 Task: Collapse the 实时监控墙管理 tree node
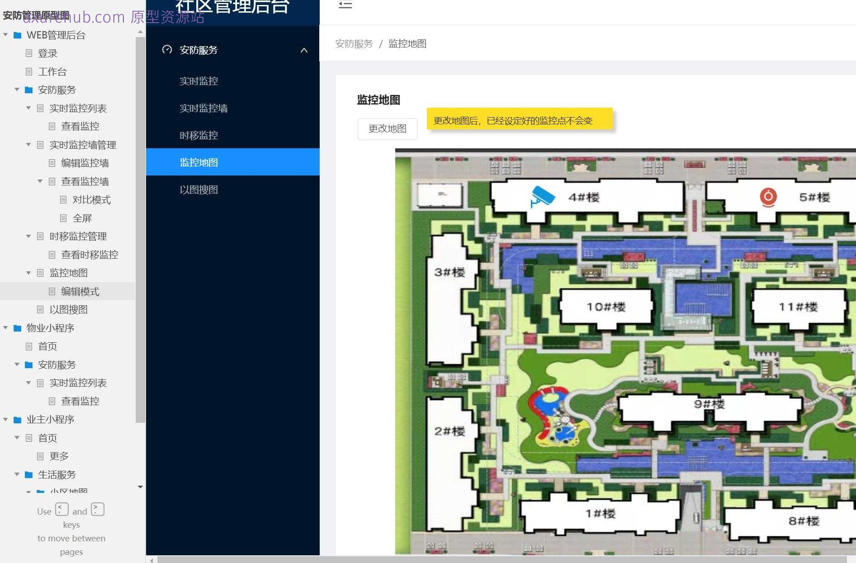pyautogui.click(x=28, y=145)
